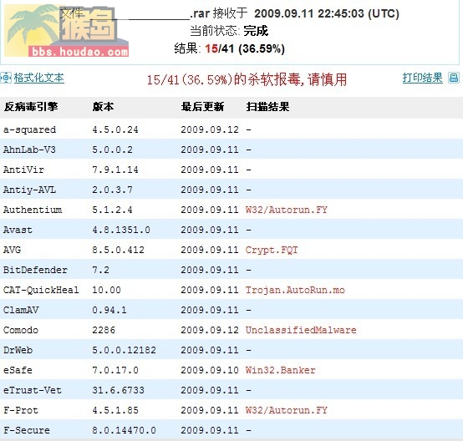Click version 8.5.0.412 of AVG

pos(118,250)
